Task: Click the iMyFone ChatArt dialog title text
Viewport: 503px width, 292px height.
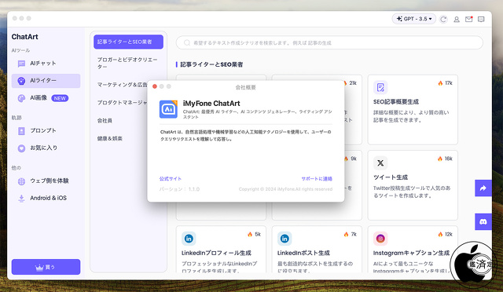Action: pyautogui.click(x=211, y=104)
